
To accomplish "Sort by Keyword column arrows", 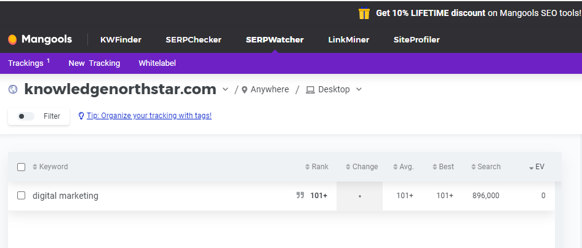I will click(35, 167).
